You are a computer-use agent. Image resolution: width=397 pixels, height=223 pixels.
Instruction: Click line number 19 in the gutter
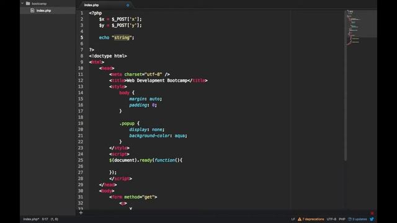80,123
